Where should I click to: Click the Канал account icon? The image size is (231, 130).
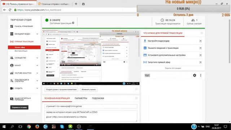(12, 65)
